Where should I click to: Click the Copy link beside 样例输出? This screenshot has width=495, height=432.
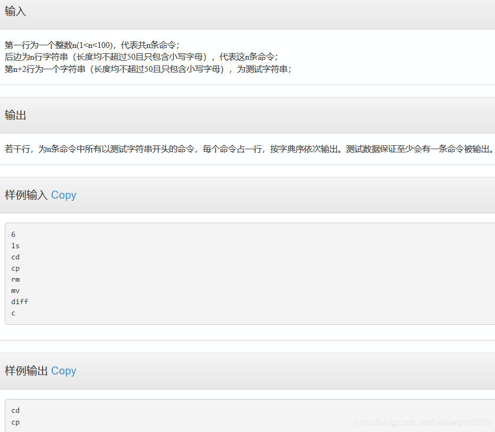point(63,371)
